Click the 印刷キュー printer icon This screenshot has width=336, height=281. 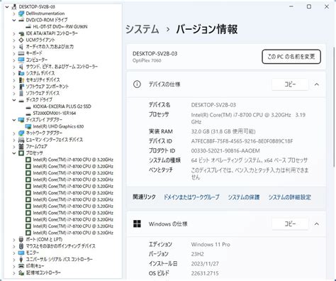(x=21, y=266)
